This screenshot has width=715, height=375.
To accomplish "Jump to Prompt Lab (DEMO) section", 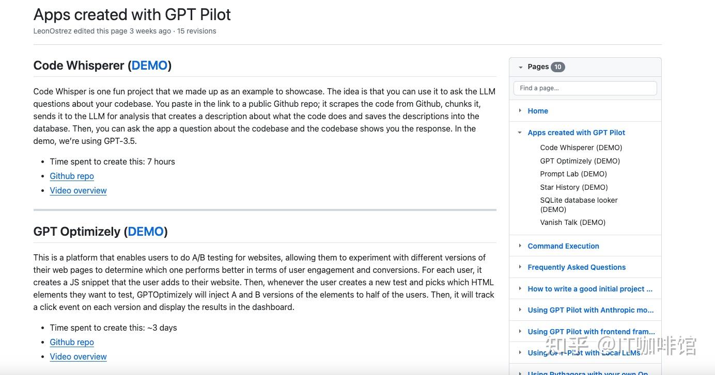I will pyautogui.click(x=573, y=174).
